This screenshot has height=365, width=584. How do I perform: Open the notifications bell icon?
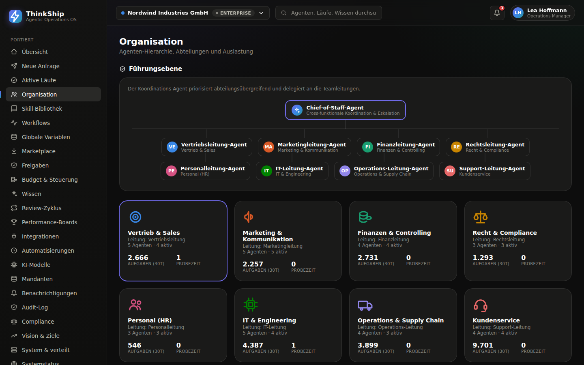click(x=497, y=13)
